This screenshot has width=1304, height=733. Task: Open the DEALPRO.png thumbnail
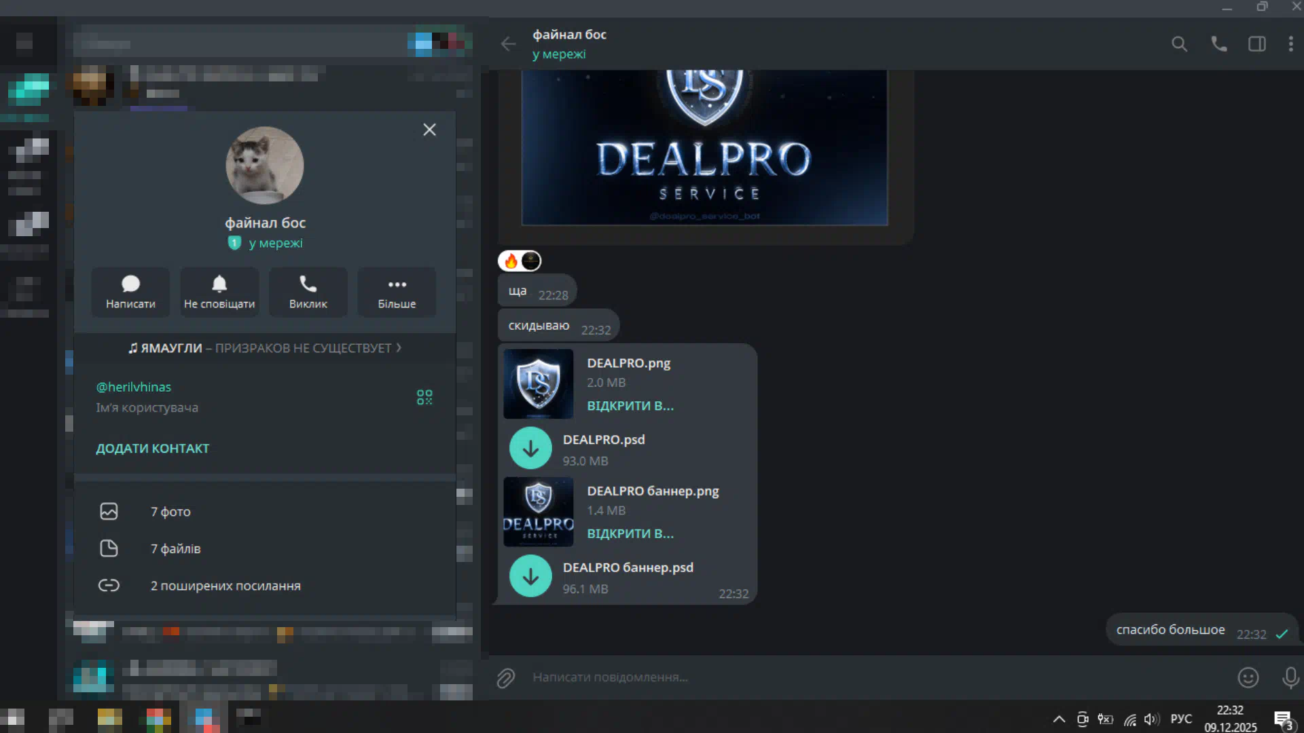538,384
